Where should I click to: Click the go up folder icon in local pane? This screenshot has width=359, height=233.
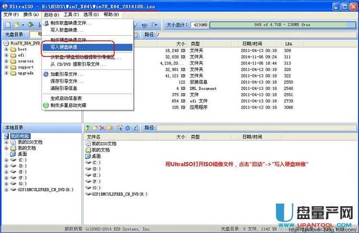pos(87,128)
